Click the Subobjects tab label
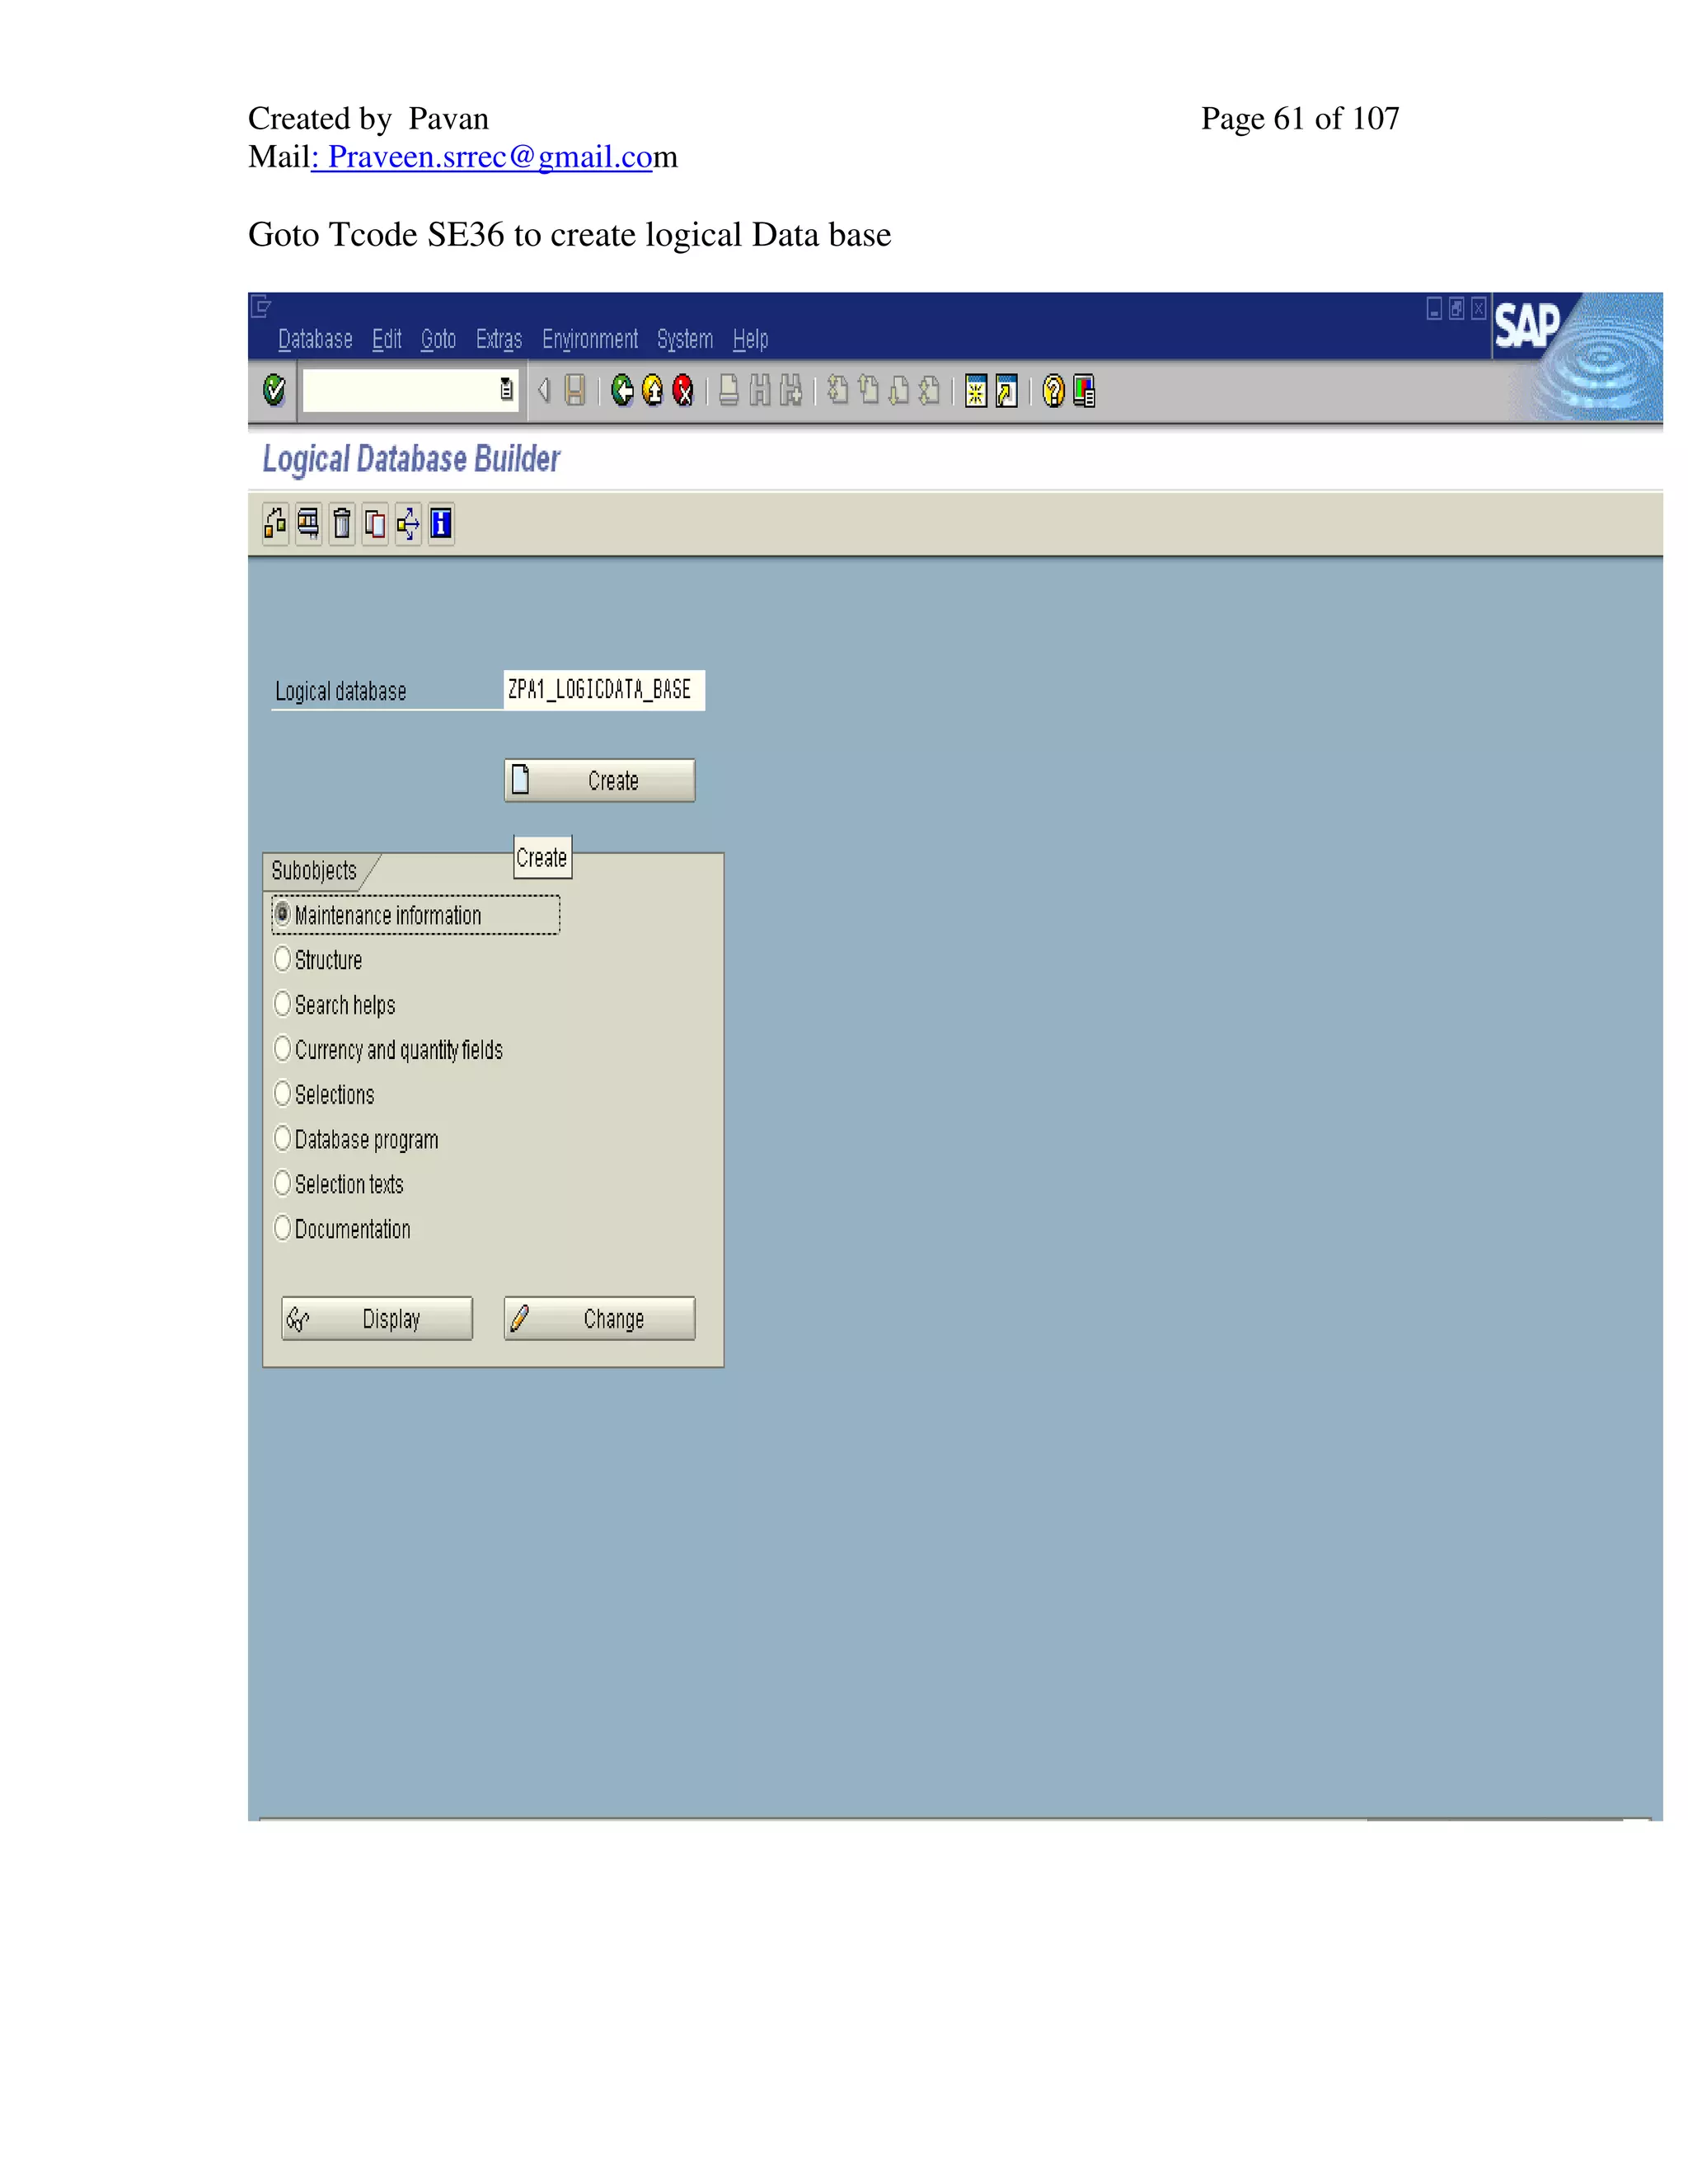Screen dimensions: 1688x2184 (x=314, y=871)
